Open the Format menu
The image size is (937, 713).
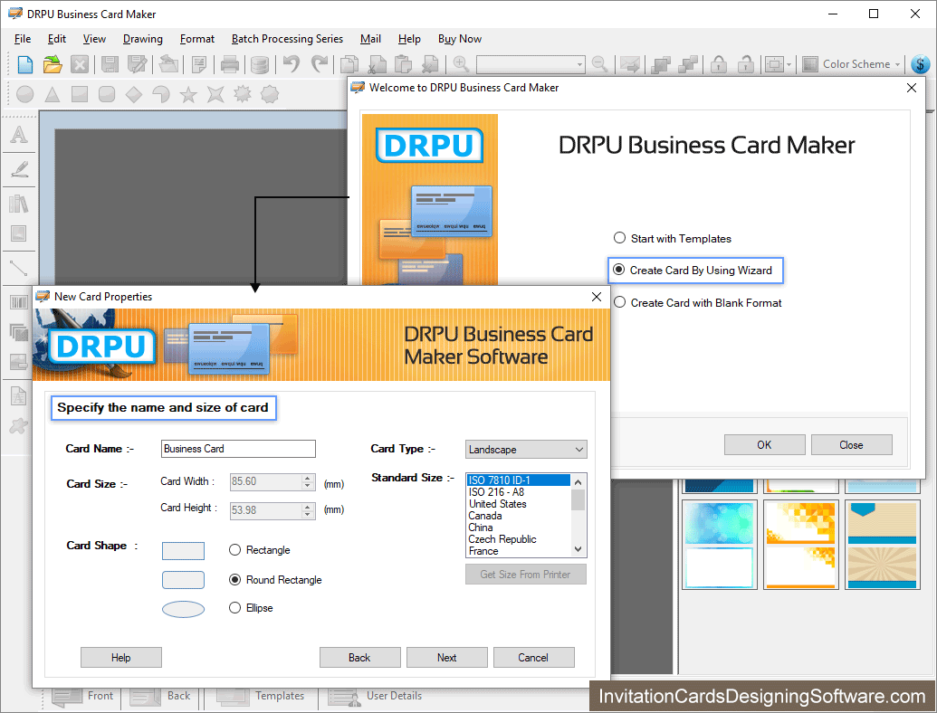click(x=197, y=39)
